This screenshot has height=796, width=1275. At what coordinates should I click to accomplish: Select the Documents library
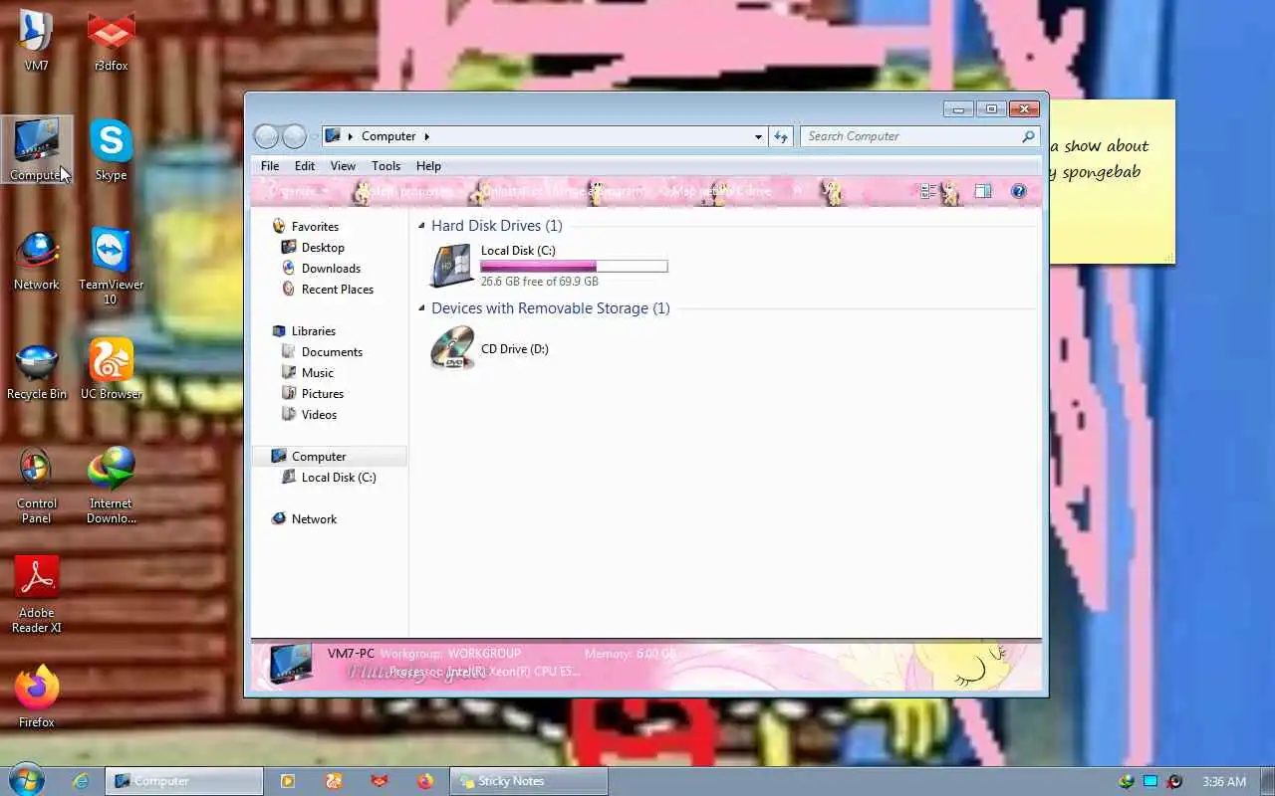point(332,351)
